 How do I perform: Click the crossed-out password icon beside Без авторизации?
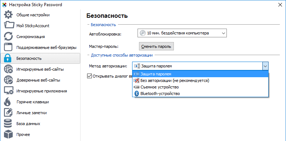coord(136,80)
